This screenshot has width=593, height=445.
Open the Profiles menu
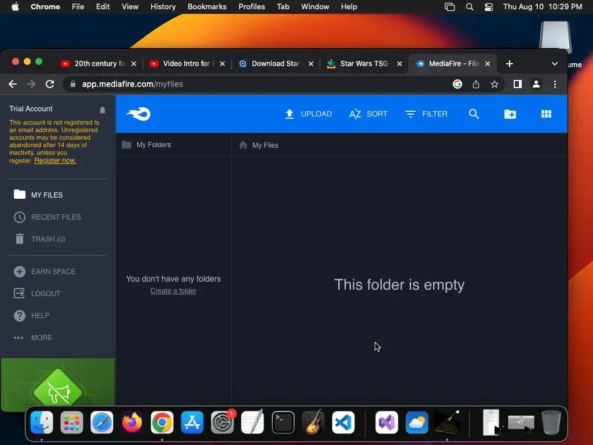(251, 7)
